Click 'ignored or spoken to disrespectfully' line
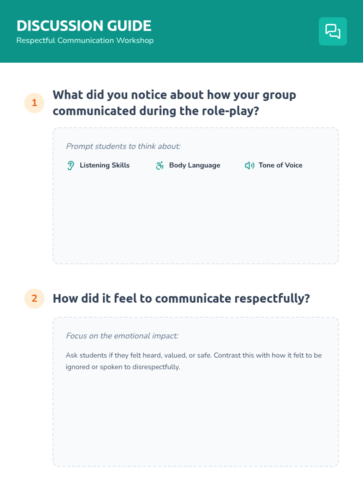Image resolution: width=363 pixels, height=484 pixels. tap(123, 367)
